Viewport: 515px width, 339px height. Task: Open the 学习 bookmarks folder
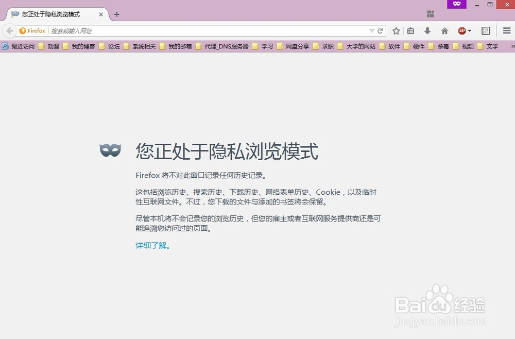point(263,46)
